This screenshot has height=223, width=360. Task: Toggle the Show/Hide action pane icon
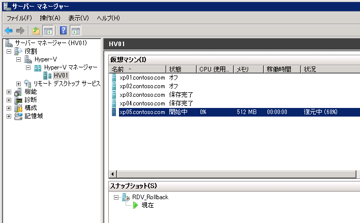point(76,31)
